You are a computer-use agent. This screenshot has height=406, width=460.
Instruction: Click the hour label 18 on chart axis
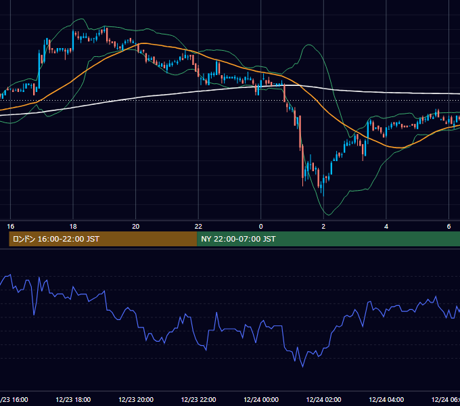[x=73, y=226]
